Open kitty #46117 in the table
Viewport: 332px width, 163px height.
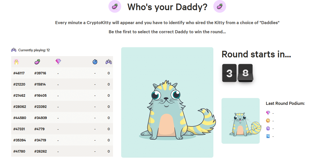point(19,73)
